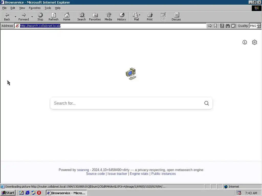Launch Internet Explorer from quick launch

[27, 193]
